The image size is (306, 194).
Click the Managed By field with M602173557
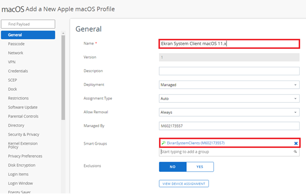229,126
